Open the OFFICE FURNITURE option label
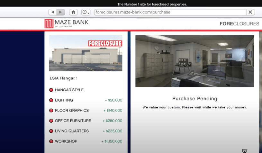 pos(73,121)
